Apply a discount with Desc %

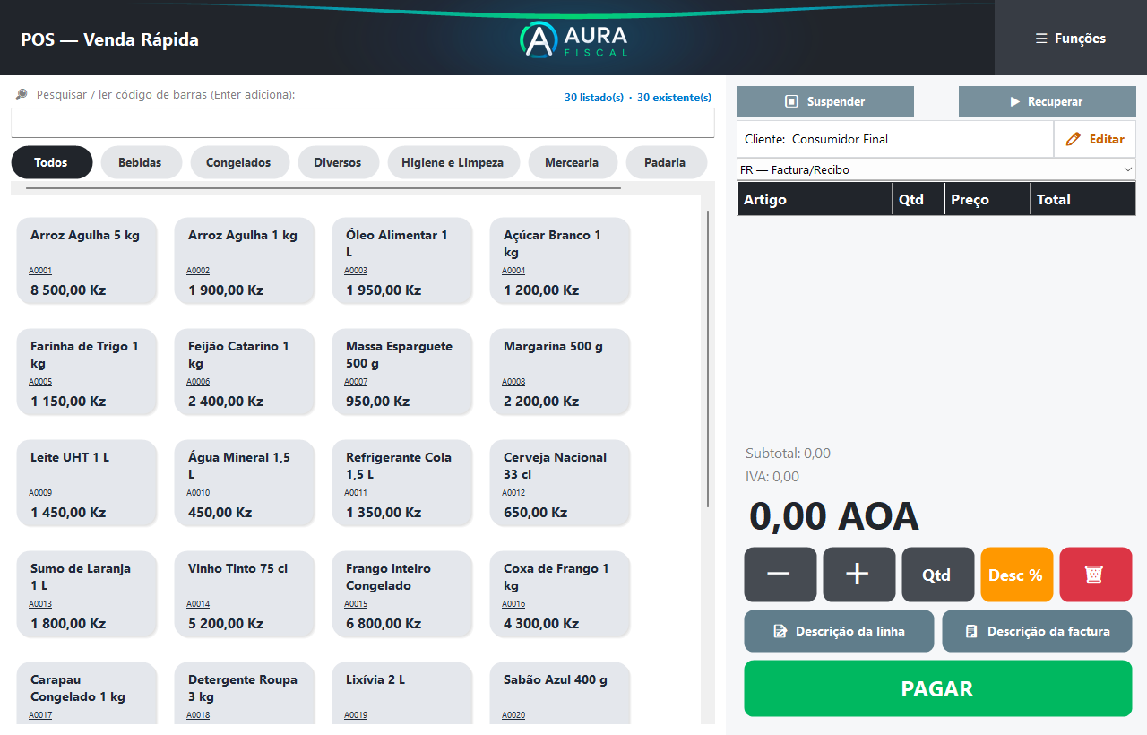click(x=1016, y=575)
